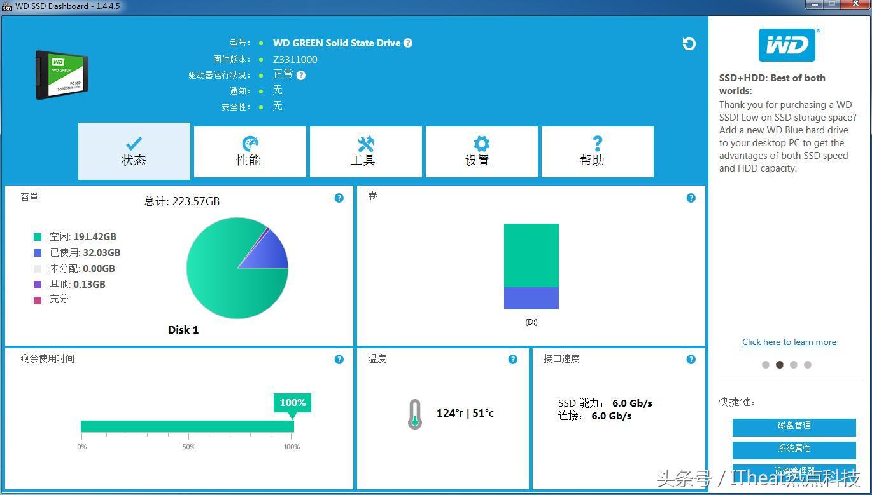The image size is (872, 495).
Task: Open the help icon on the 卷 volume panel
Action: pos(691,198)
